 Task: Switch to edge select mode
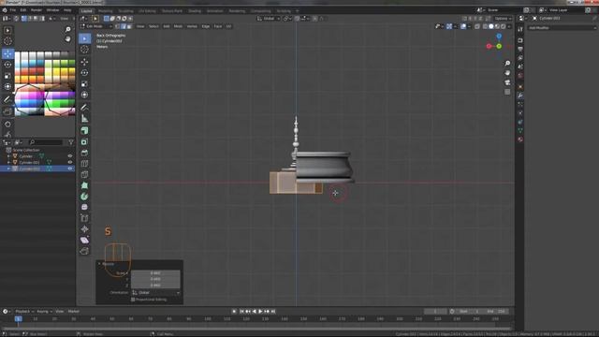(124, 26)
